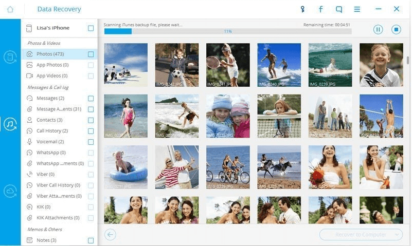Select the Contacts (3) category
Viewport: 412px width, 246px height.
coord(59,120)
